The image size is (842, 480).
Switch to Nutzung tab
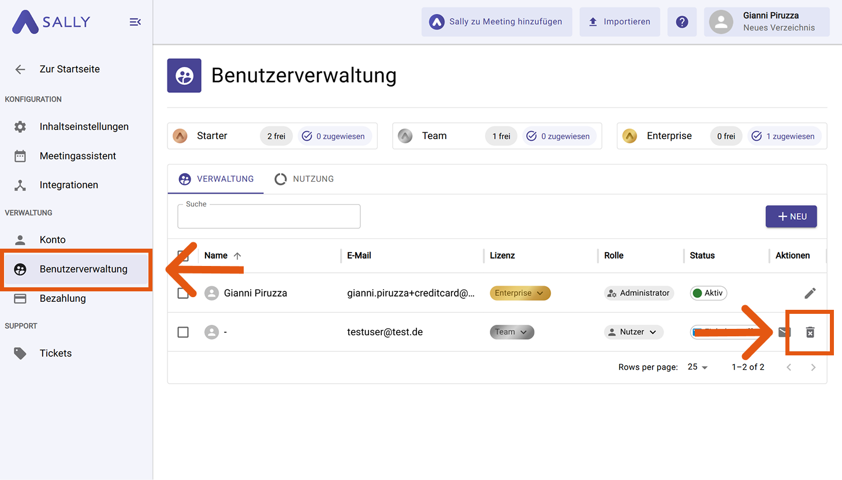pyautogui.click(x=304, y=179)
